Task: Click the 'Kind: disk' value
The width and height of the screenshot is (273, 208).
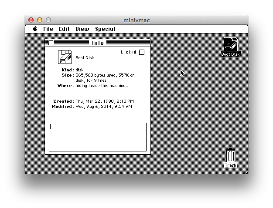Action: click(79, 70)
